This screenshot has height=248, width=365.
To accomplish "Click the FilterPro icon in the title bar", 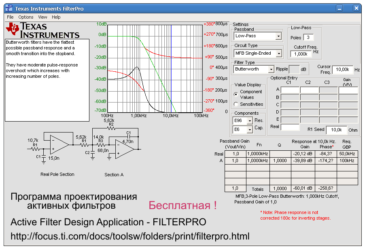I will pyautogui.click(x=9, y=8).
